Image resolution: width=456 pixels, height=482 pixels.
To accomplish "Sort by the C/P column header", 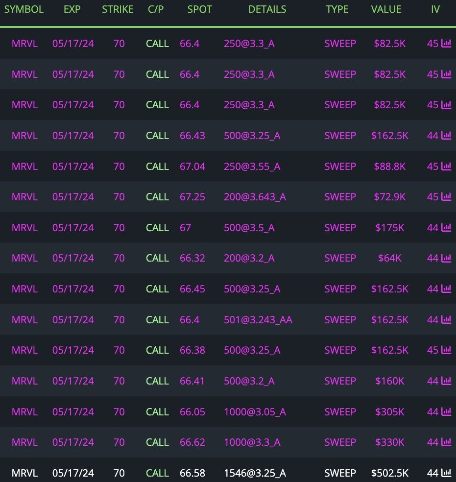I will 156,9.
